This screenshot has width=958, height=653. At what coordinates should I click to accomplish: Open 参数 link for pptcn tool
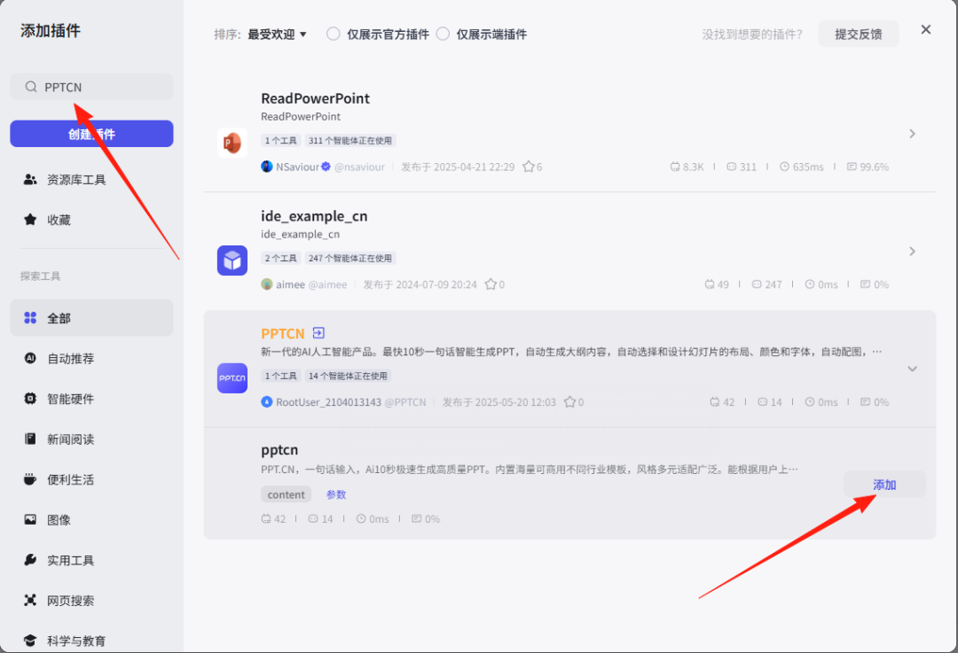click(336, 494)
